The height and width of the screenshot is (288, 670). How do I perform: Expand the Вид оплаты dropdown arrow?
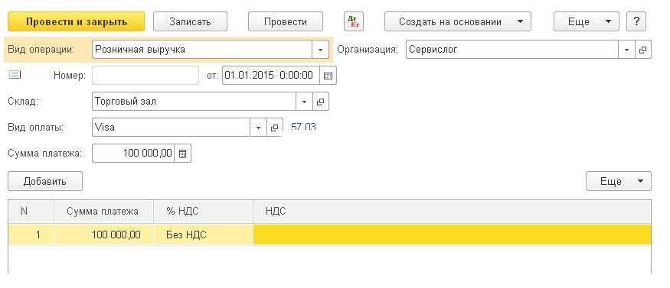point(259,128)
